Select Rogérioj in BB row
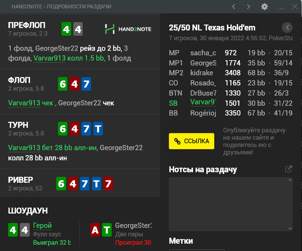Viewport: 302px width, 251px height. 203,113
